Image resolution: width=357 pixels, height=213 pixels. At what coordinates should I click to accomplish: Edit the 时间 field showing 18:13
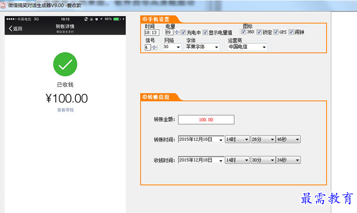[x=152, y=33]
